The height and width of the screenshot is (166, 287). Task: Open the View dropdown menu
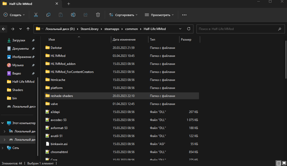point(159,15)
